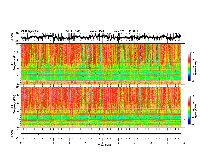Click time axis tick label "10"
This screenshot has height=160, width=207.
point(184,143)
